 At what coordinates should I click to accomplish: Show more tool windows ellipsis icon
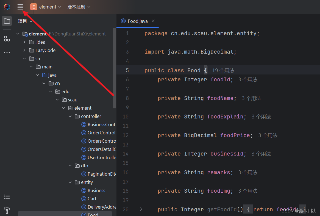(7, 52)
